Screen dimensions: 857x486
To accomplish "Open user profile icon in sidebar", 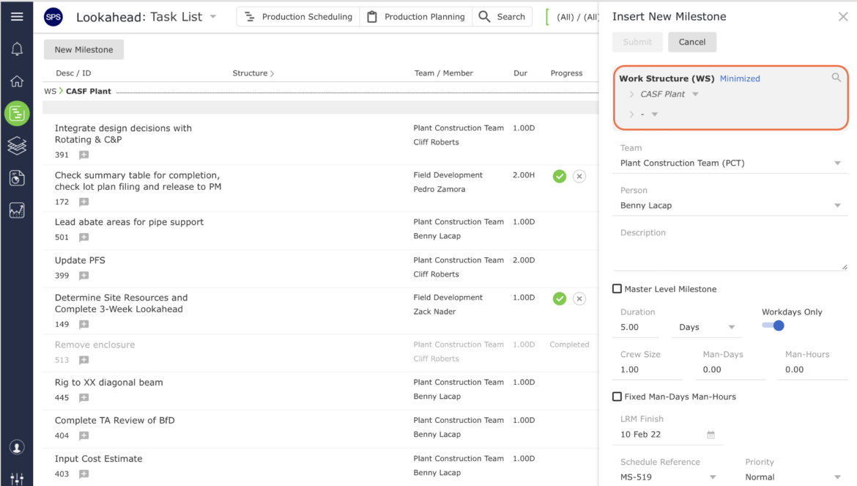I will pos(17,448).
